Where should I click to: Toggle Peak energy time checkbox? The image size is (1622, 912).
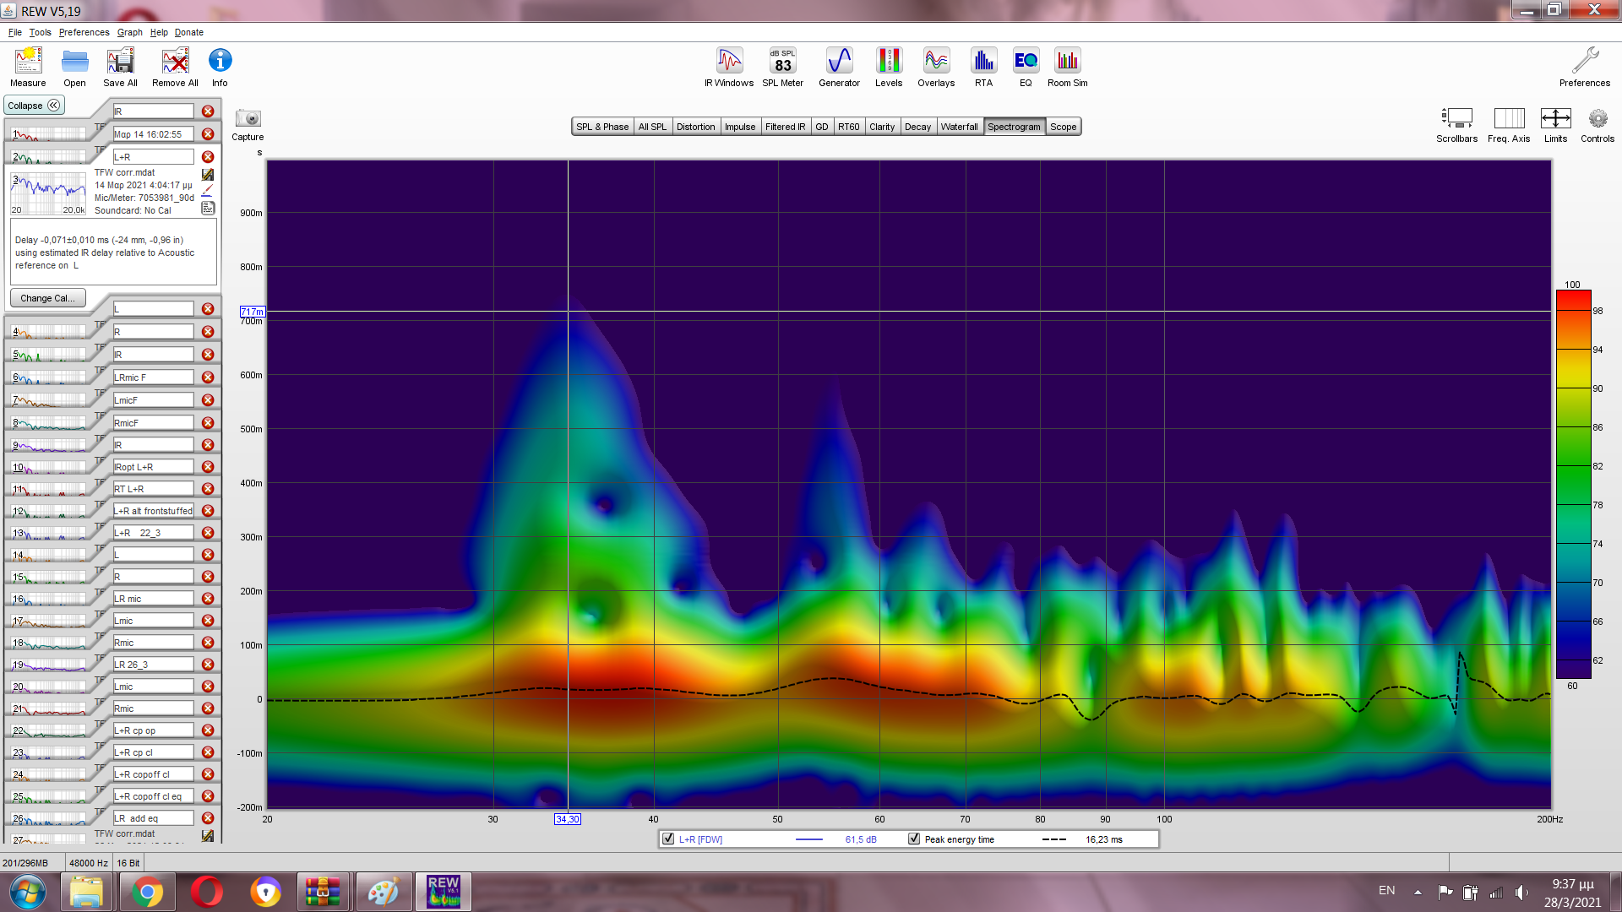coord(914,839)
